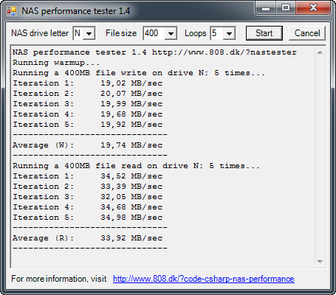
Task: Click the 'Running a 400MB file read' line
Action: point(136,166)
